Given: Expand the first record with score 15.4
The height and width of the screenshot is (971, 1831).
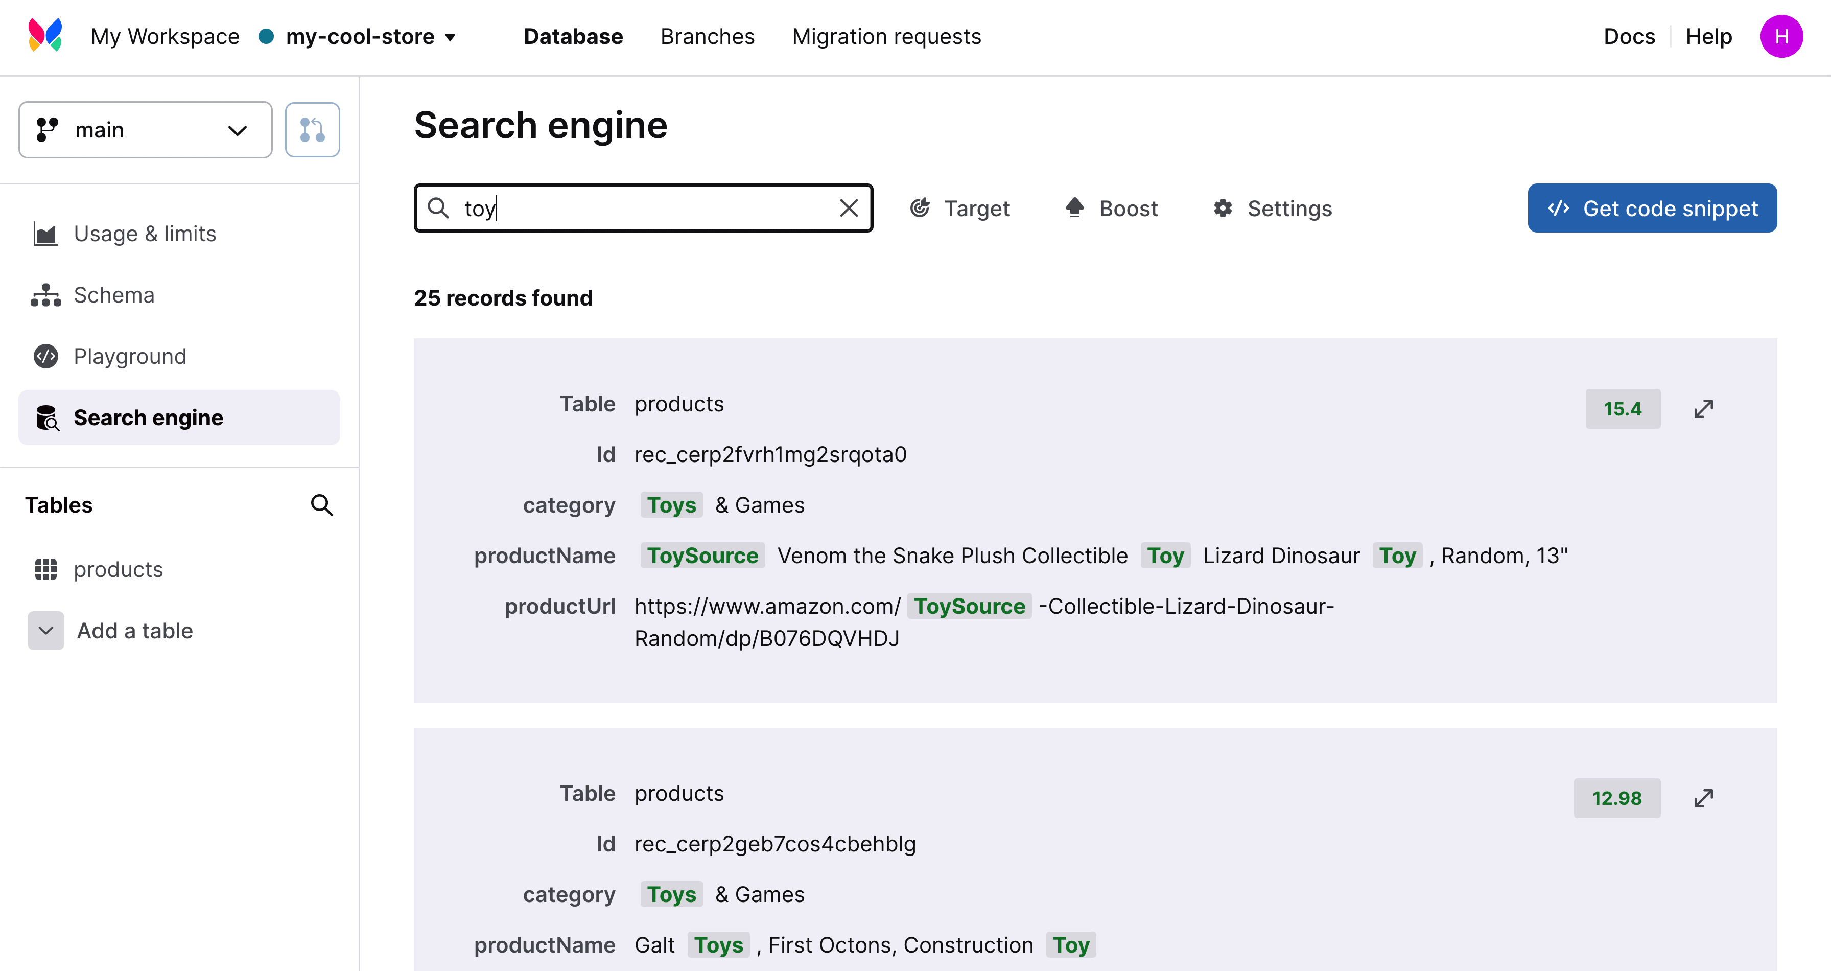Looking at the screenshot, I should coord(1703,409).
